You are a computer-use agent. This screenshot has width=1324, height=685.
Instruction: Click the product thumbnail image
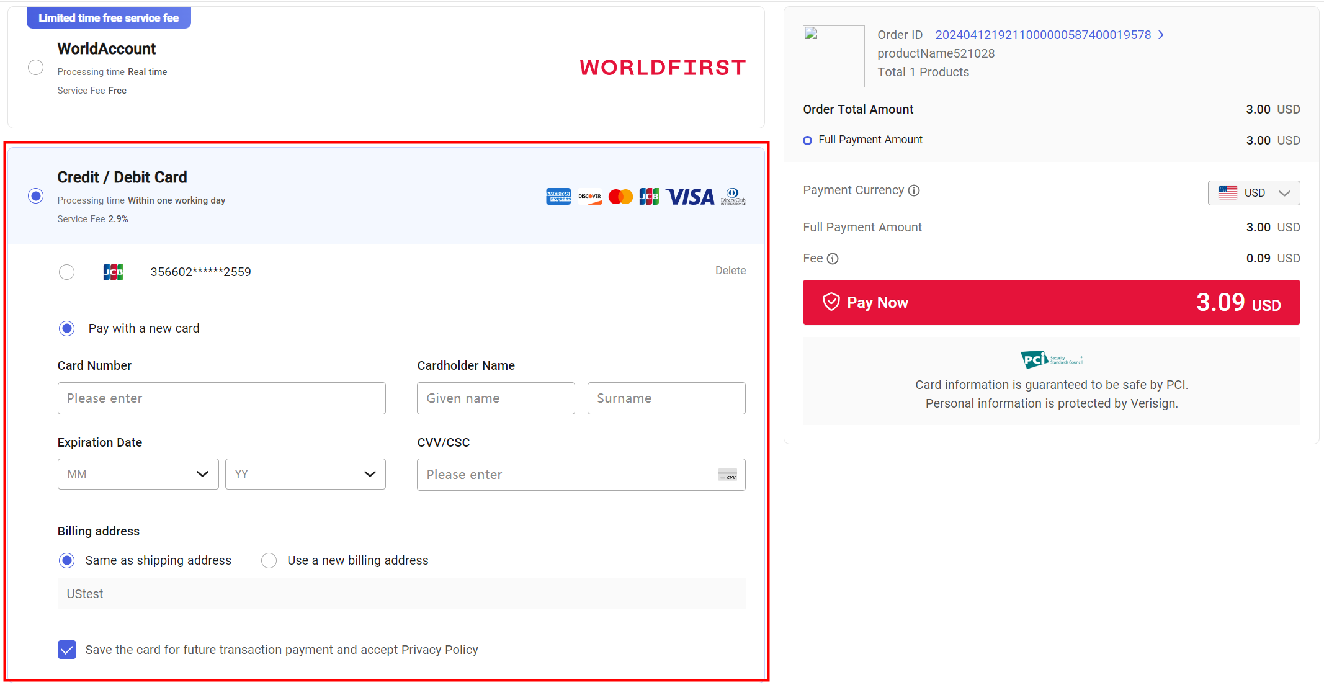pos(833,56)
